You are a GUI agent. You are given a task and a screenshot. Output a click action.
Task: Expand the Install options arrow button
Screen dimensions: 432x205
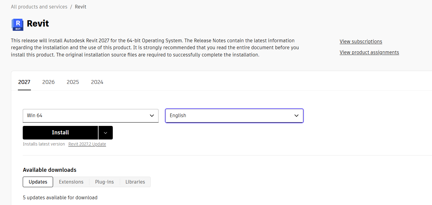pos(105,133)
